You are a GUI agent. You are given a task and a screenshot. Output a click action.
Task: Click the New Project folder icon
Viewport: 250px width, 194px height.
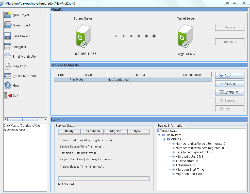tap(8, 15)
